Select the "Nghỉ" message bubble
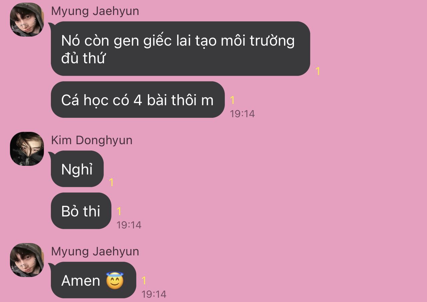The image size is (427, 302). click(77, 169)
